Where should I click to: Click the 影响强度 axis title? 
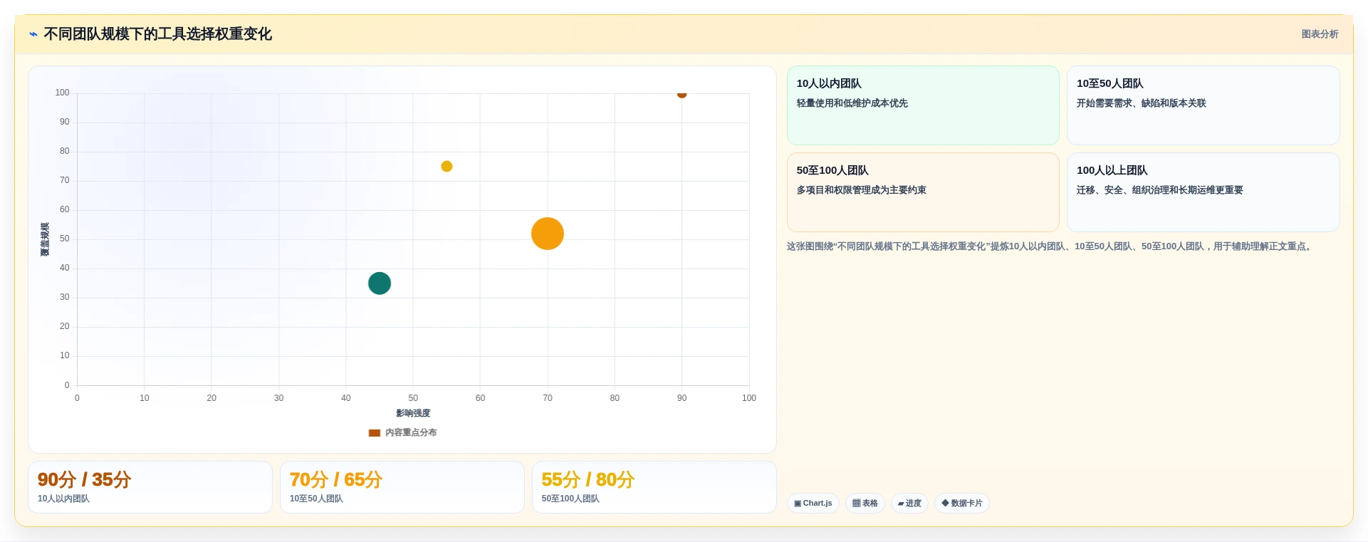[x=413, y=413]
